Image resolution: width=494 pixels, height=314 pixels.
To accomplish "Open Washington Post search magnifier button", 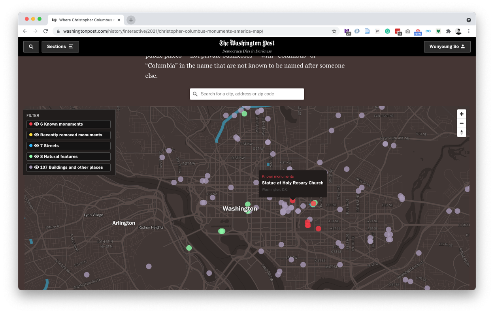I will pyautogui.click(x=31, y=47).
